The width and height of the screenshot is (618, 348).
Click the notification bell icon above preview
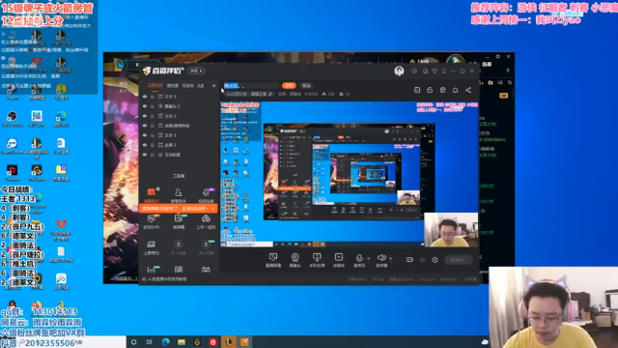tap(455, 90)
